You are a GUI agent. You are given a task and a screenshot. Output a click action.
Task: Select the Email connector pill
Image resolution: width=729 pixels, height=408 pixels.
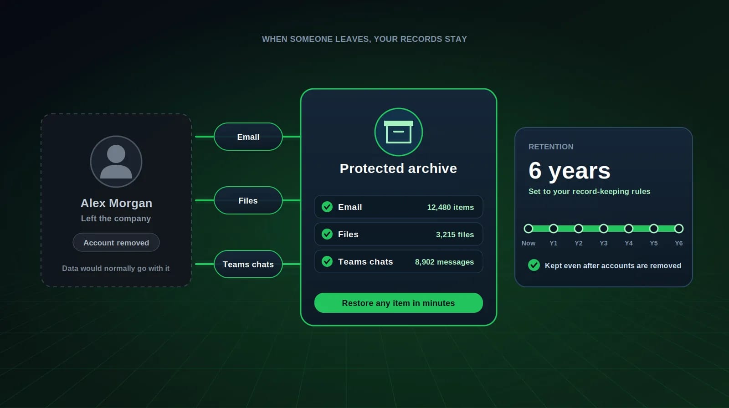[248, 137]
